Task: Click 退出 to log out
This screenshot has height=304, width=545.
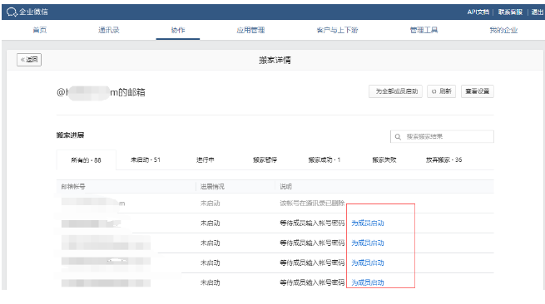Action: tap(537, 12)
